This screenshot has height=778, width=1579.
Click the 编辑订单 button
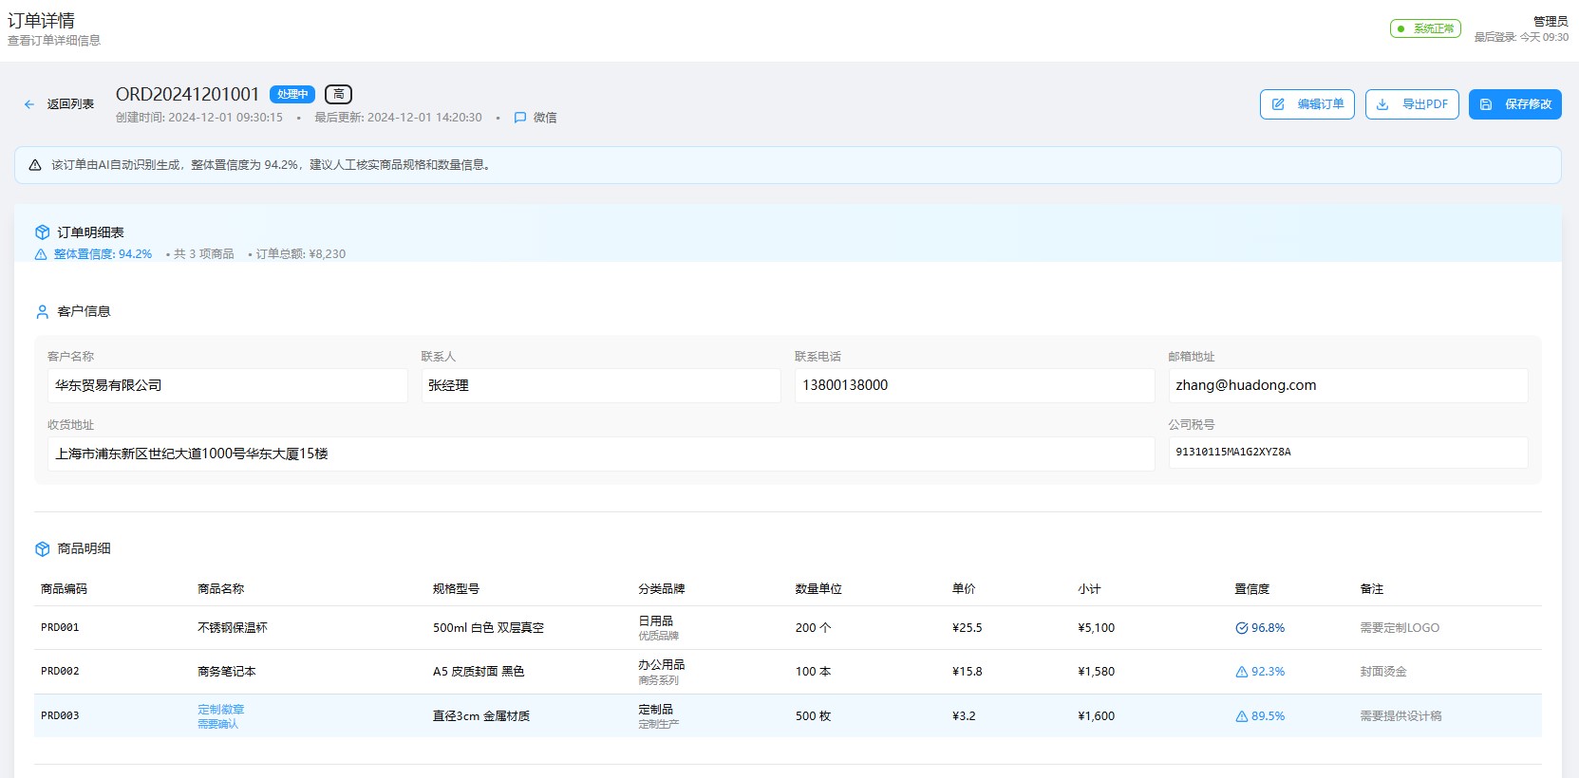pyautogui.click(x=1306, y=104)
